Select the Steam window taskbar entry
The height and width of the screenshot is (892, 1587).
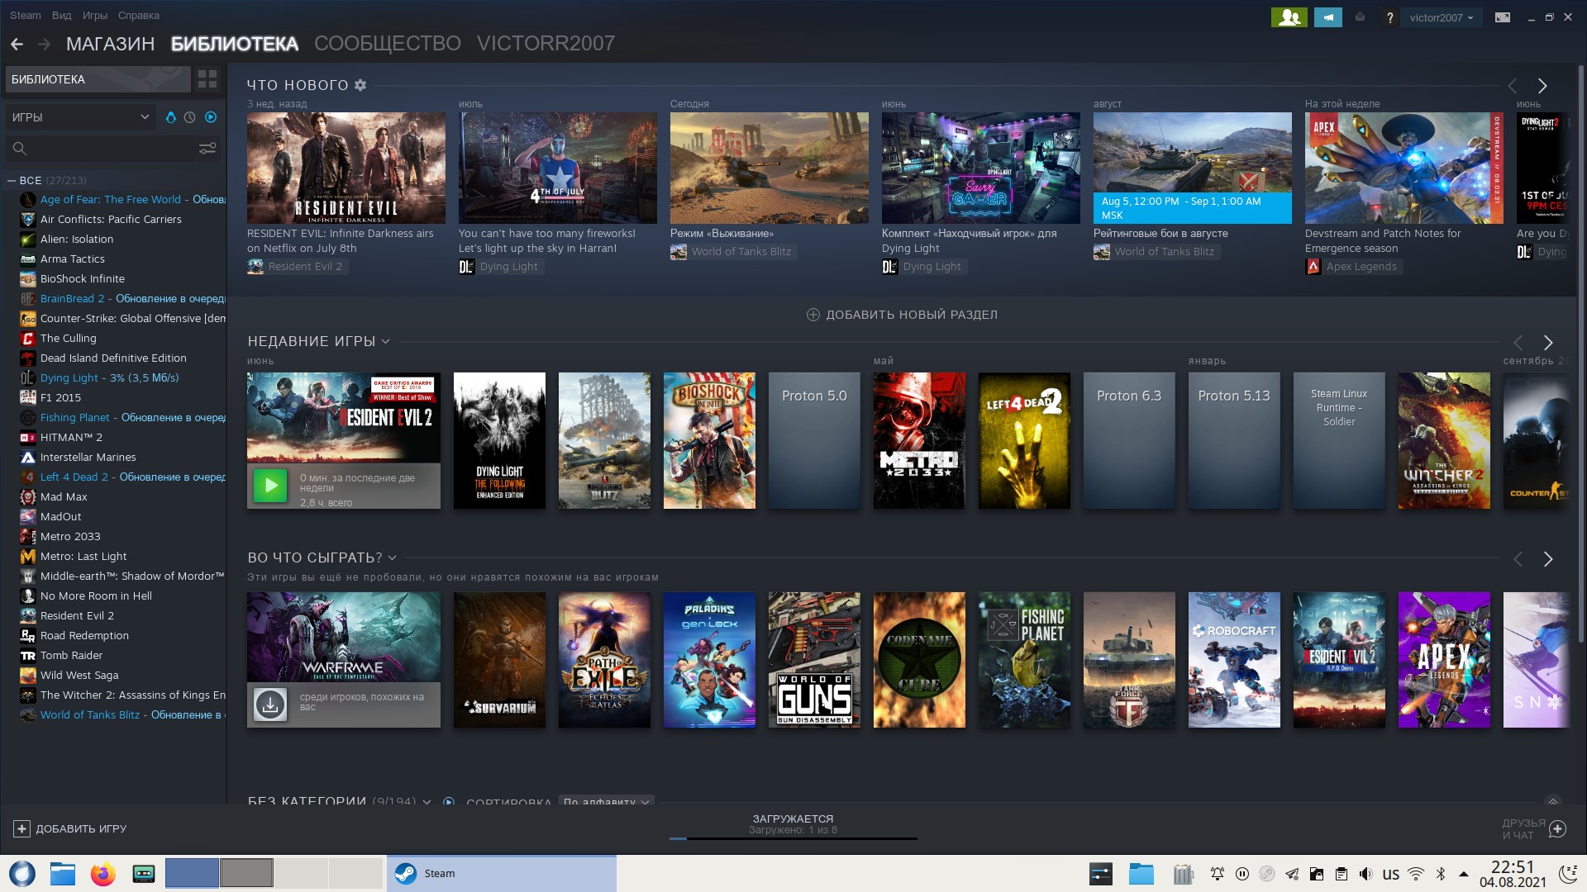[x=502, y=874]
